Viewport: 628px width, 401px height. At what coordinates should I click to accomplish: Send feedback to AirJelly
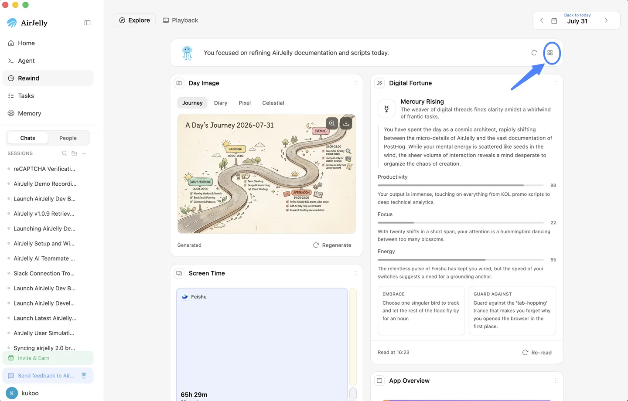48,376
